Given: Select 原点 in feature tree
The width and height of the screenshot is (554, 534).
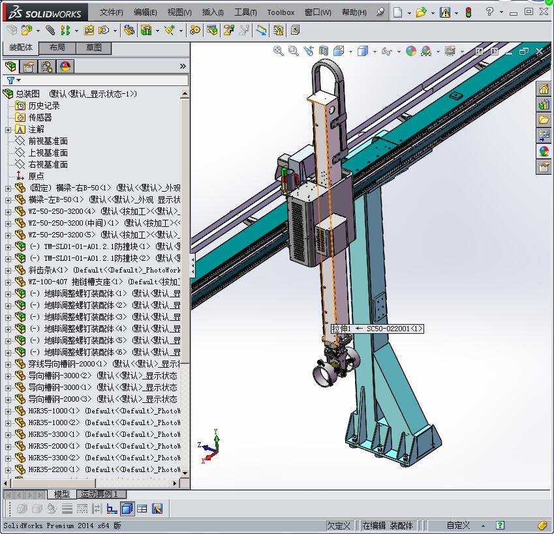Looking at the screenshot, I should (x=36, y=176).
